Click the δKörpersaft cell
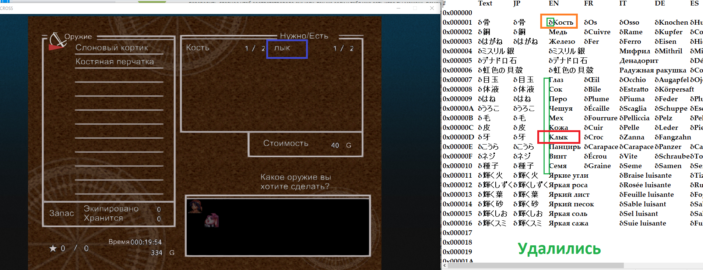The height and width of the screenshot is (270, 703). click(x=674, y=89)
